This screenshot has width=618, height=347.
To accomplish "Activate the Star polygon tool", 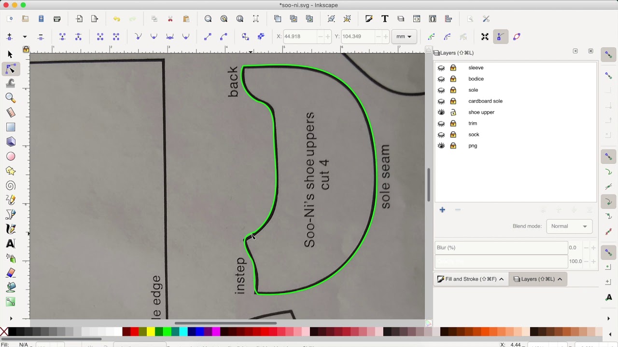I will point(10,171).
